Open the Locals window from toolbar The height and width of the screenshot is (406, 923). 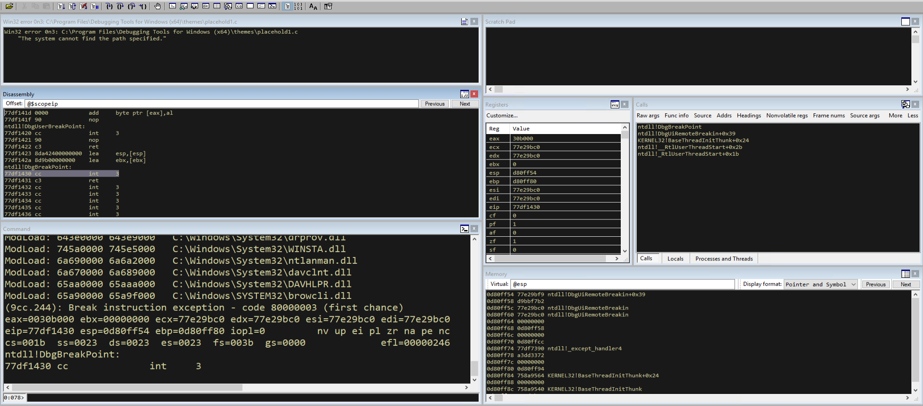(195, 6)
